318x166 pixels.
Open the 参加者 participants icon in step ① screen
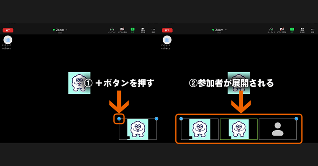[x=143, y=30]
